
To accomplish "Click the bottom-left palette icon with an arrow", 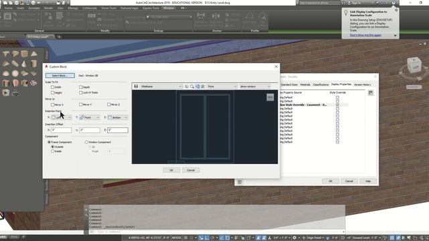I will tap(6, 93).
